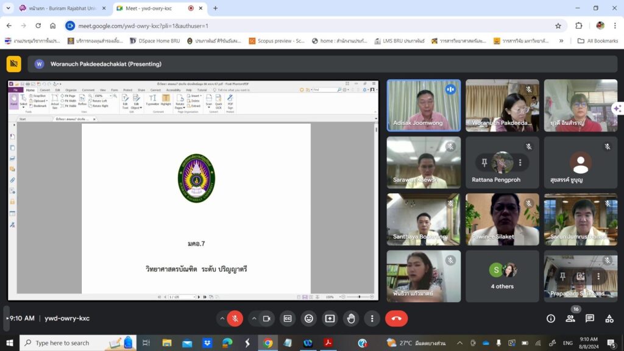Open the browser extensions menu

579,26
